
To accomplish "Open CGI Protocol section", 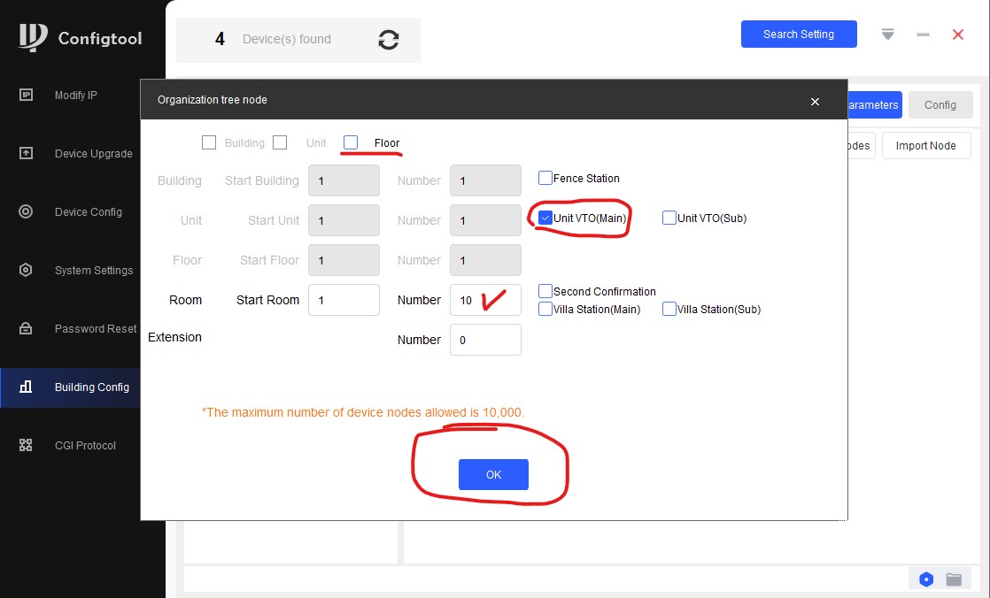I will 85,446.
